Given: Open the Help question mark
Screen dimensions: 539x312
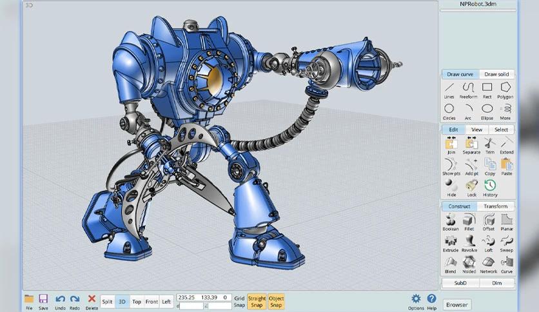Looking at the screenshot, I should (432, 302).
